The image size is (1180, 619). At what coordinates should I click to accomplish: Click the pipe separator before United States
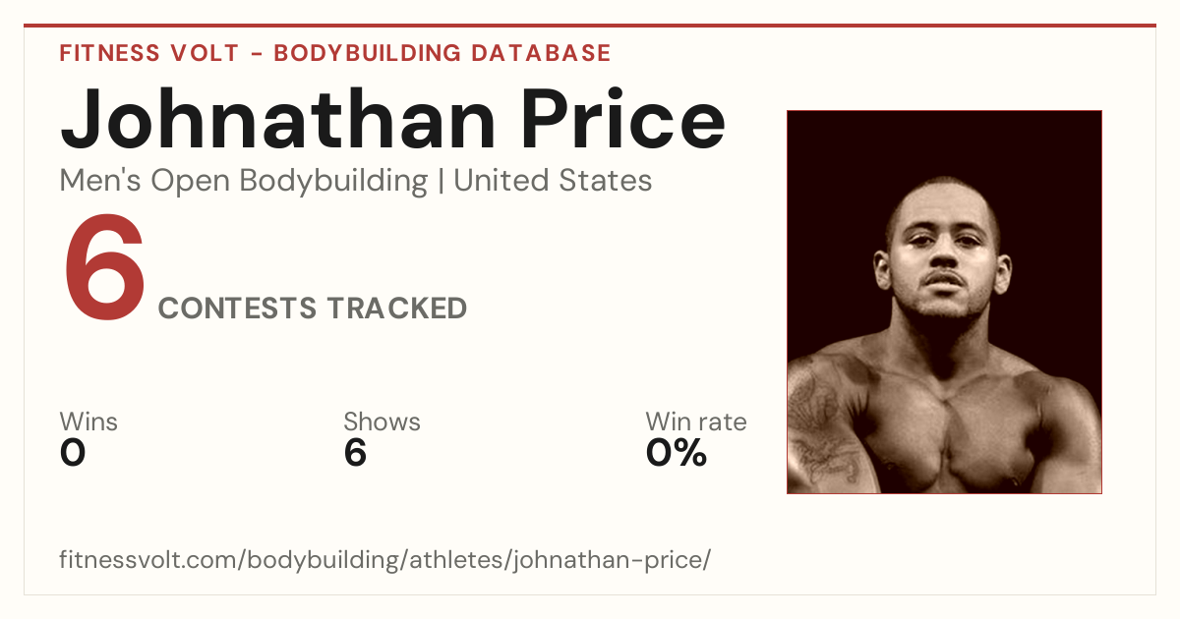tap(441, 181)
